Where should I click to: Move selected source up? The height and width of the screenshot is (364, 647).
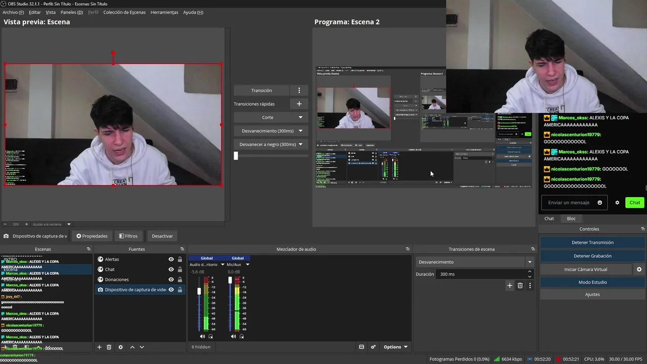[132, 347]
